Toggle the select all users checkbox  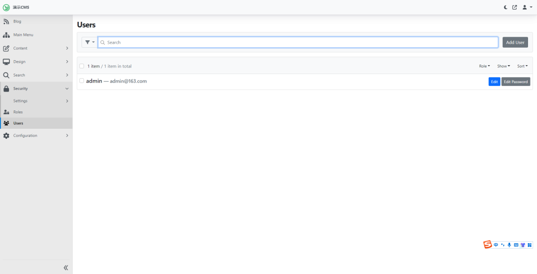point(82,66)
